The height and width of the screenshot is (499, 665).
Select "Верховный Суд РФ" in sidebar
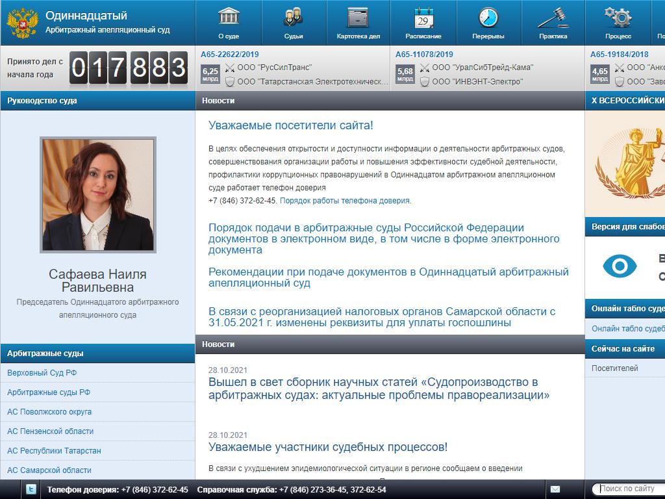42,373
